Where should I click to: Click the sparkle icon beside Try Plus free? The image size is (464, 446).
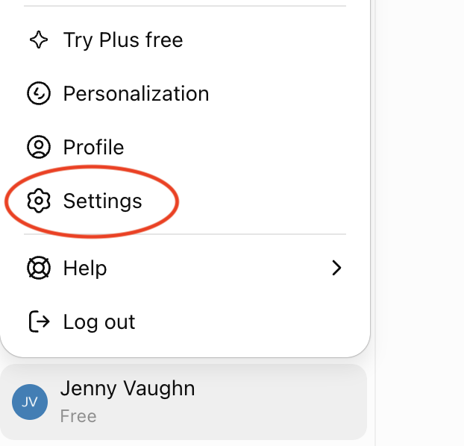point(39,40)
